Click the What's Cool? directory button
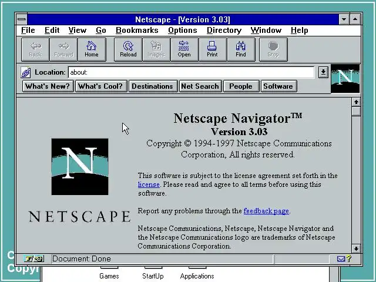This screenshot has height=282, width=376. (100, 86)
